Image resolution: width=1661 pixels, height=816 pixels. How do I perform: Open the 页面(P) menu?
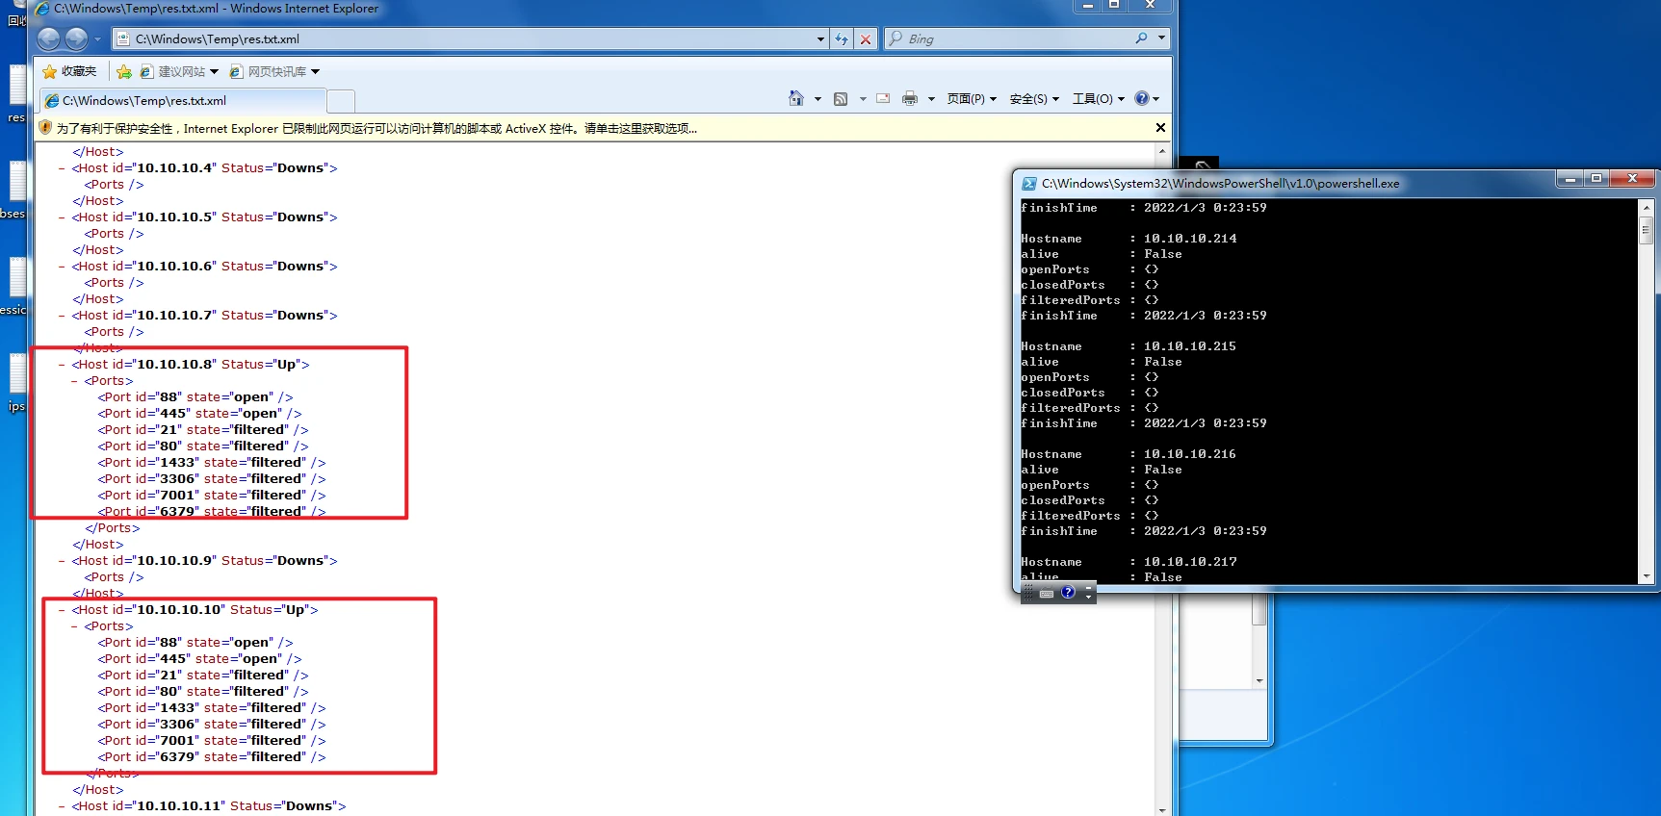(x=971, y=99)
